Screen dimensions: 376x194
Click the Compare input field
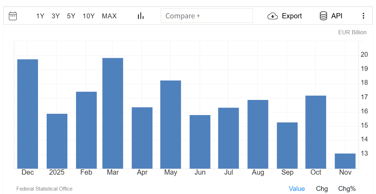click(x=207, y=16)
